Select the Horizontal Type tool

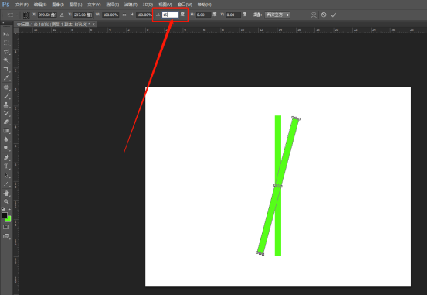point(6,166)
